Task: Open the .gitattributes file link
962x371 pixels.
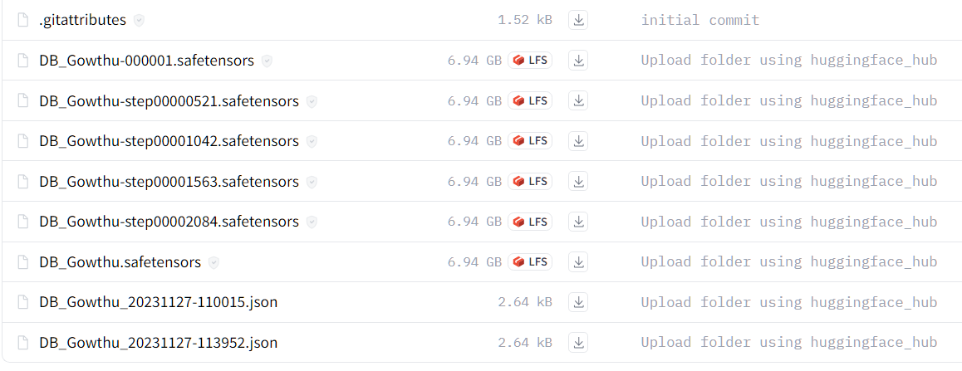Action: coord(83,20)
